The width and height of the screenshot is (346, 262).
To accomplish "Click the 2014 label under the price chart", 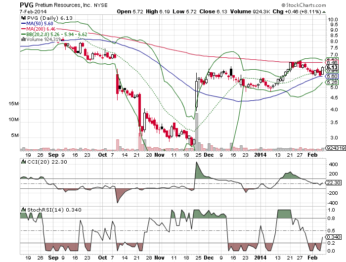I will 260,155.
